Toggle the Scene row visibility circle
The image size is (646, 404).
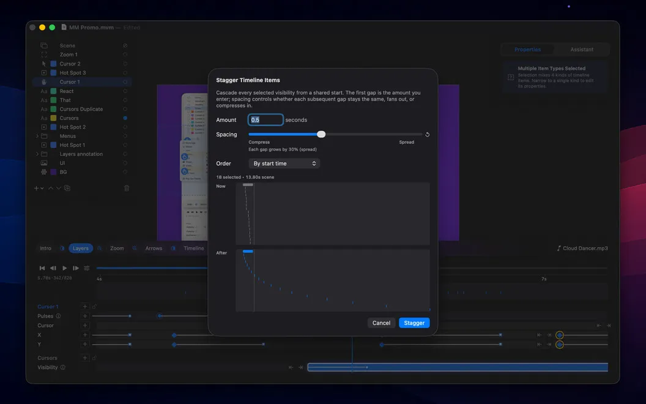pyautogui.click(x=125, y=45)
